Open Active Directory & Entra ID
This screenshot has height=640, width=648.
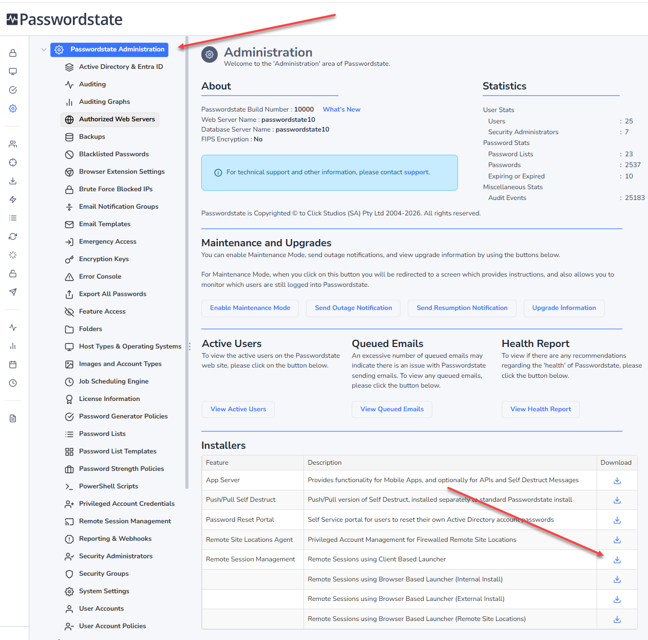coord(114,67)
